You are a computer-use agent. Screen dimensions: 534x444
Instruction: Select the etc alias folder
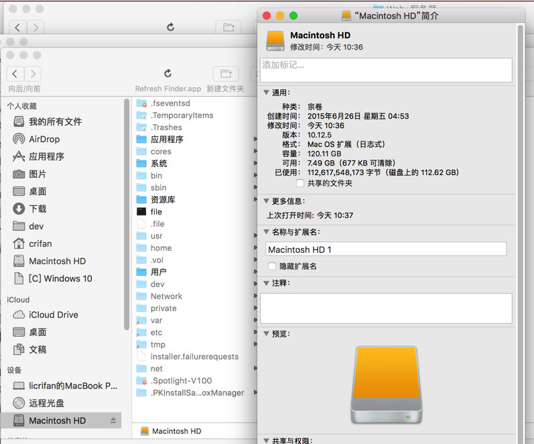coord(149,333)
